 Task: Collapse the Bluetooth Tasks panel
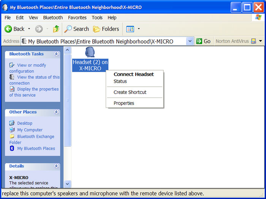coord(56,54)
